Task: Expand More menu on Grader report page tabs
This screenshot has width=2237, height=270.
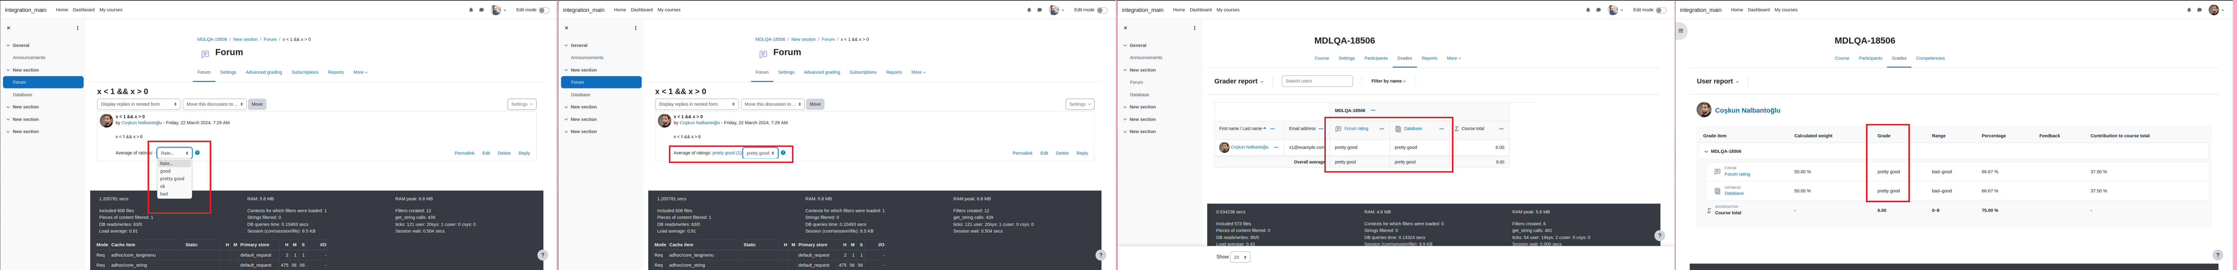Action: pos(1454,58)
